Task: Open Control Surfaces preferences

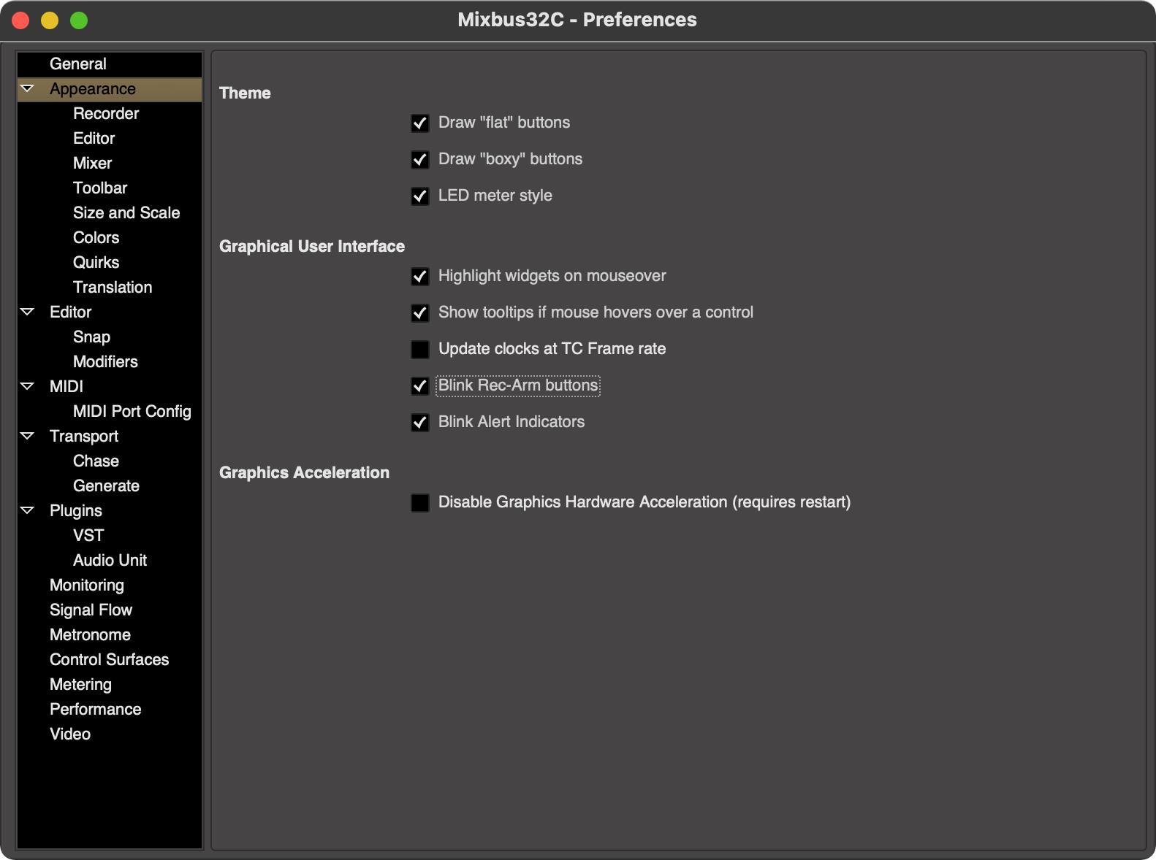Action: (110, 660)
